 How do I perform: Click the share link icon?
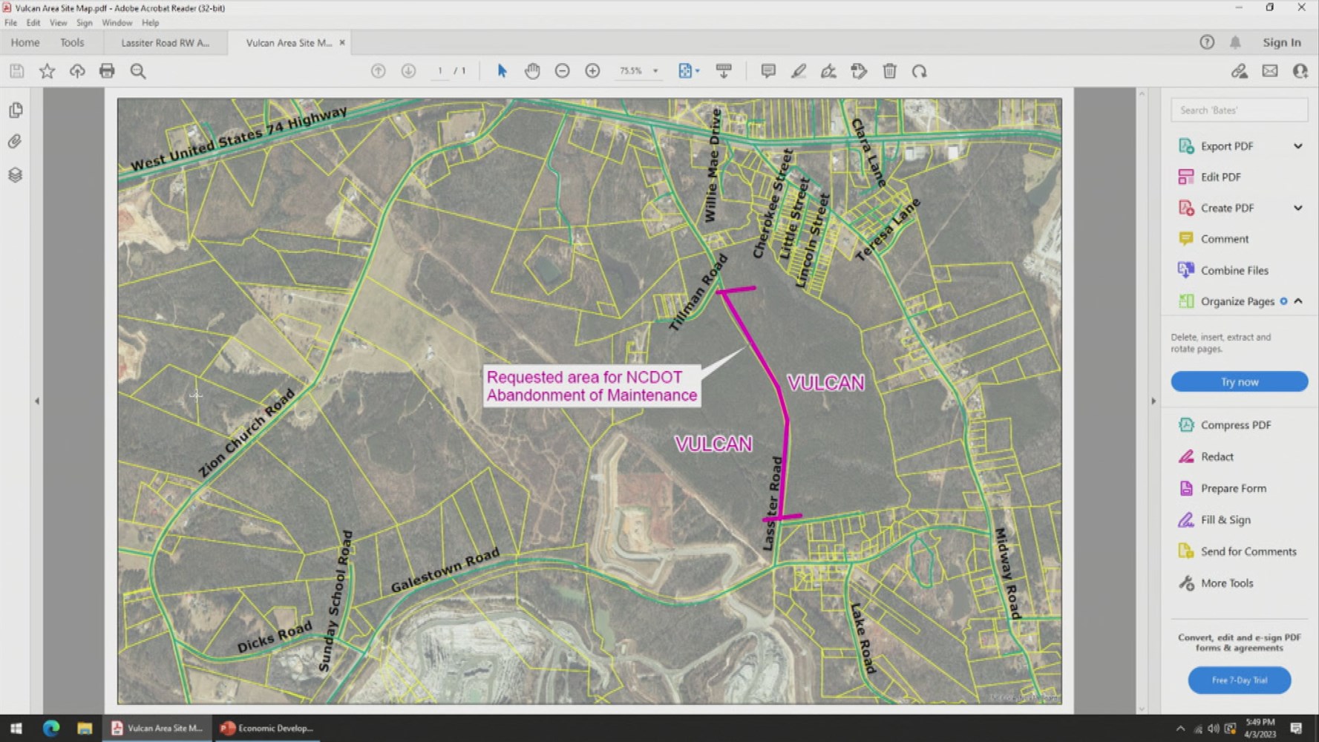tap(1239, 71)
